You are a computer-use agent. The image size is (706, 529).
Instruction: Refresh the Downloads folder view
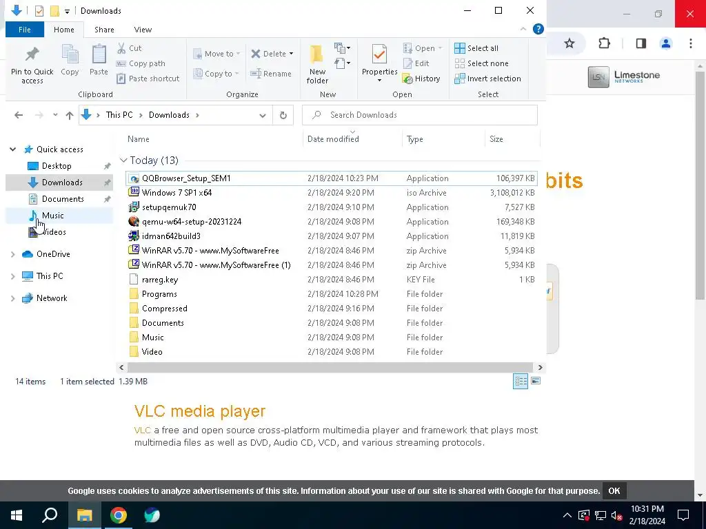[283, 115]
